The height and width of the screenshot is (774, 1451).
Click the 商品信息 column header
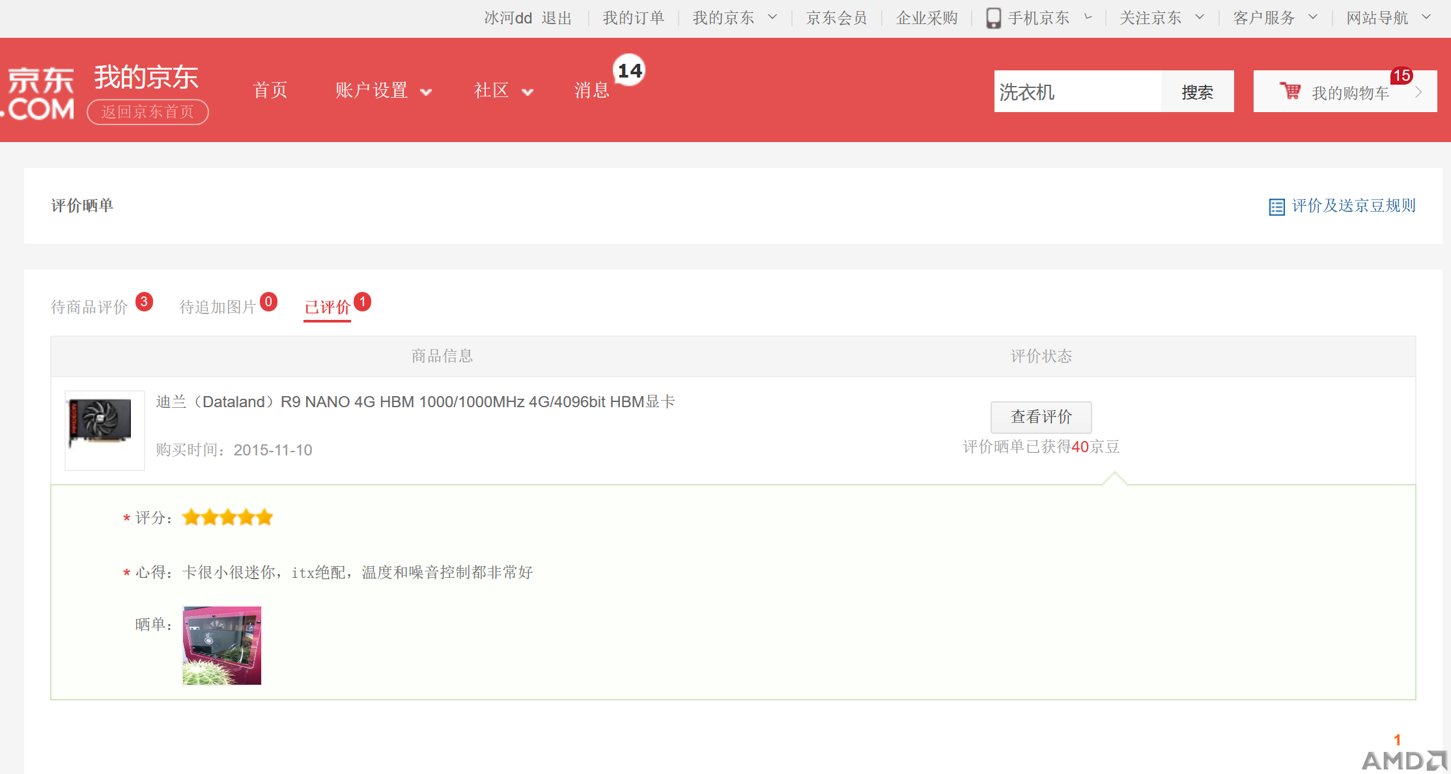(442, 356)
